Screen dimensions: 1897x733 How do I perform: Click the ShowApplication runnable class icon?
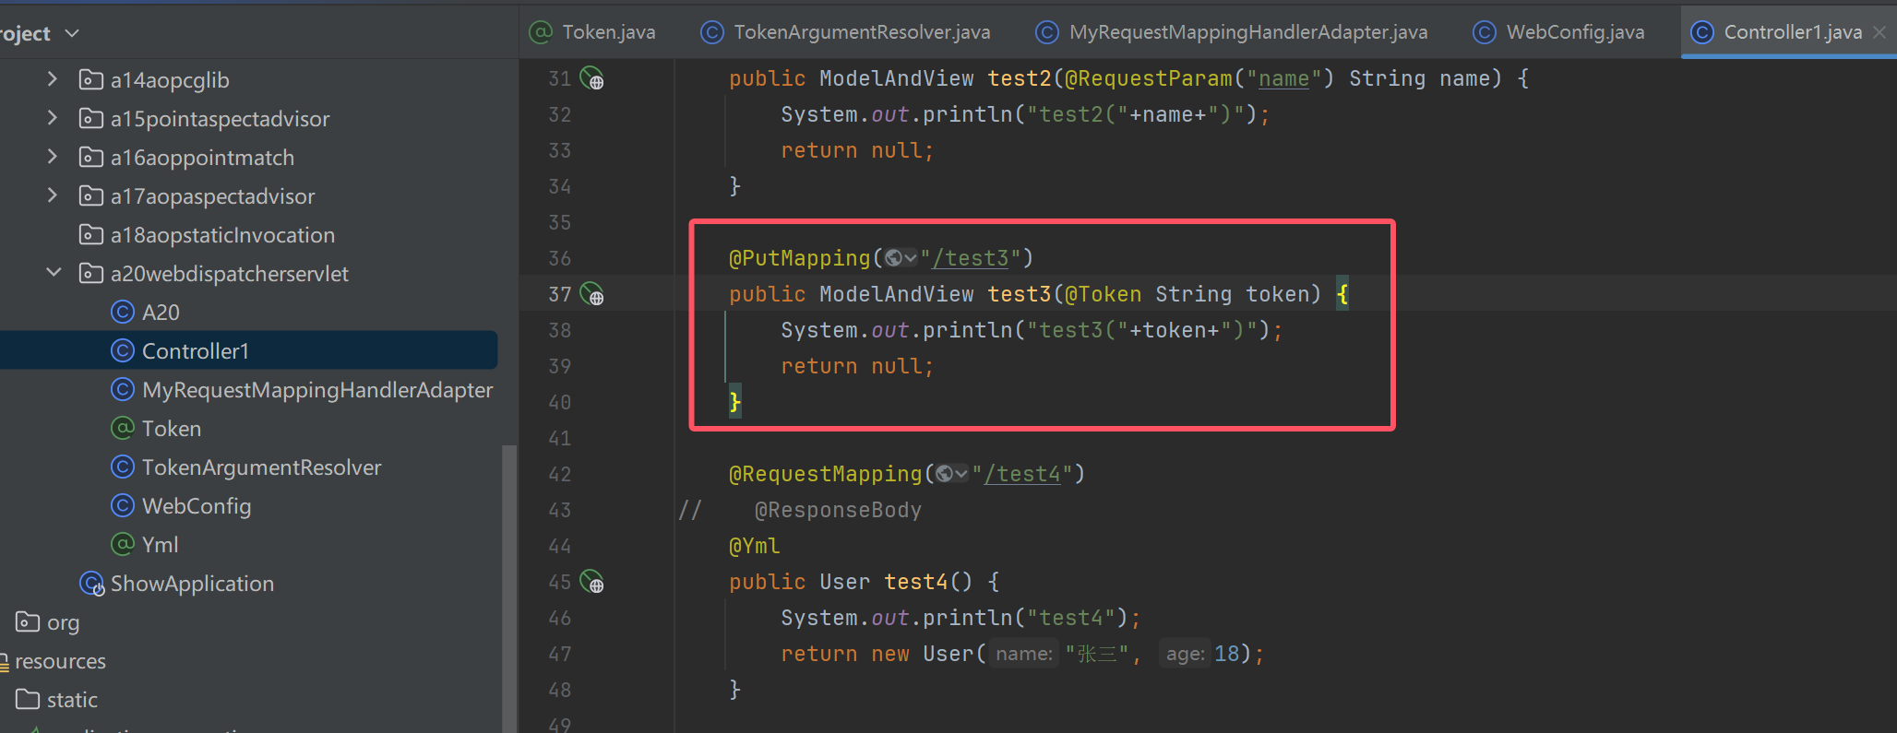tap(92, 584)
